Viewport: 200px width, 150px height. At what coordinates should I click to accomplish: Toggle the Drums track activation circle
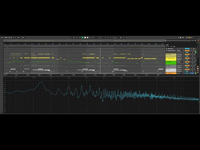click(x=167, y=55)
